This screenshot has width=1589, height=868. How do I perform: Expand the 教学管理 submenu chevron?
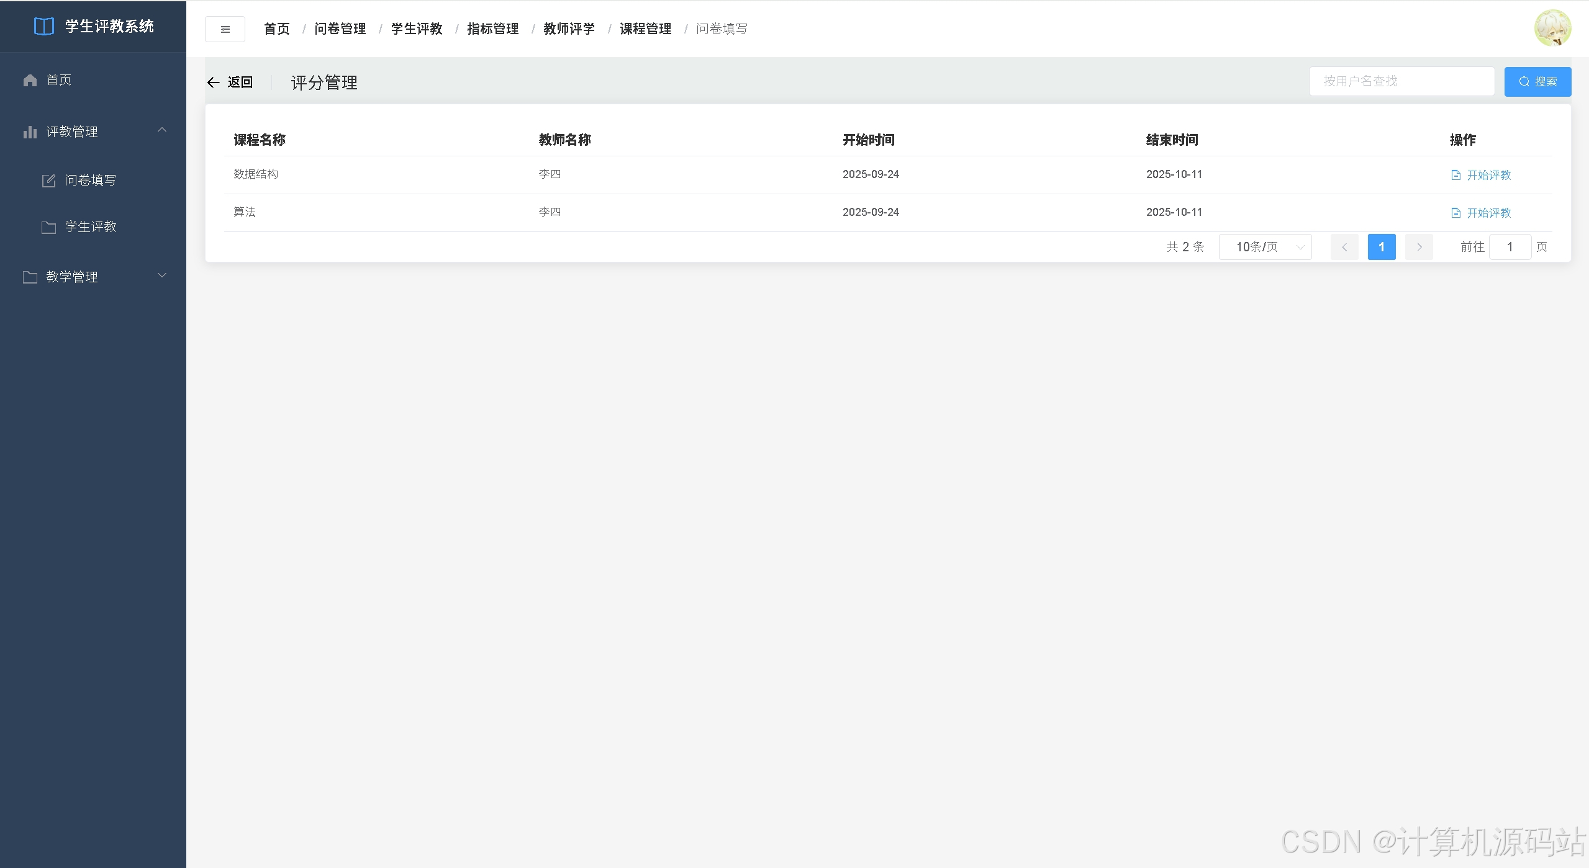coord(162,275)
